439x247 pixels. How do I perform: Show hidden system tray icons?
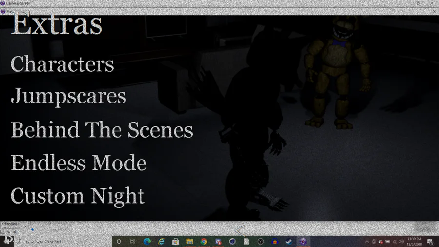[367, 242]
